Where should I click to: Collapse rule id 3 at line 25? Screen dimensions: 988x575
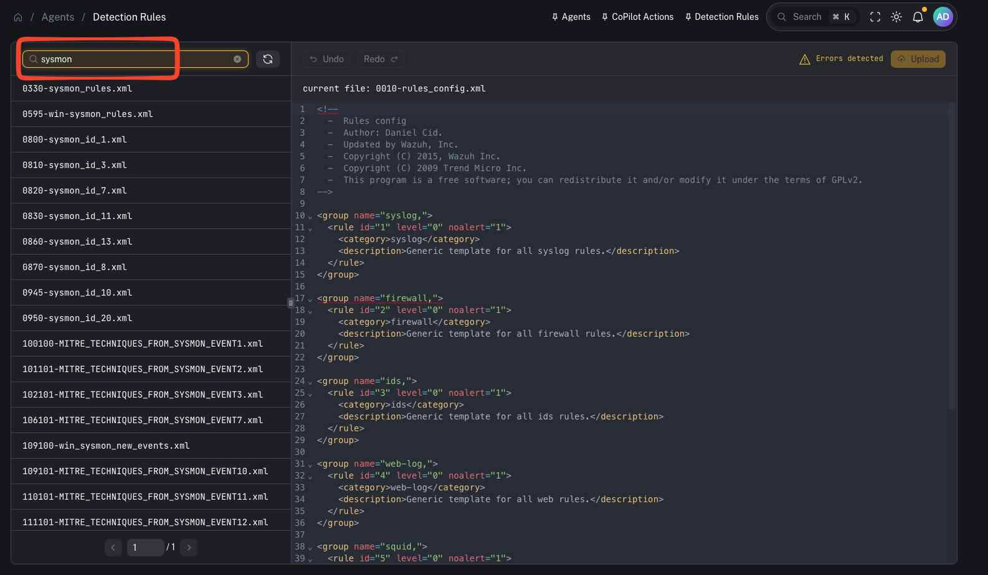(x=310, y=394)
